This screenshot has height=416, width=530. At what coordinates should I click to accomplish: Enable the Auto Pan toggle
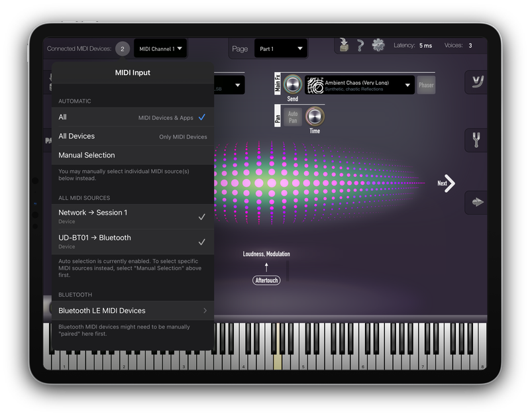[293, 117]
